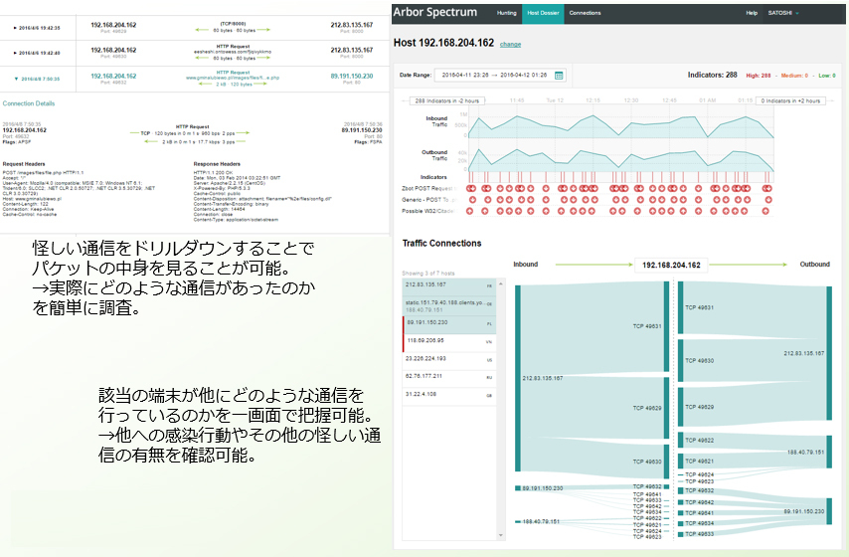Select the Possible W32/Citadel row label
Image resolution: width=849 pixels, height=557 pixels.
point(428,211)
